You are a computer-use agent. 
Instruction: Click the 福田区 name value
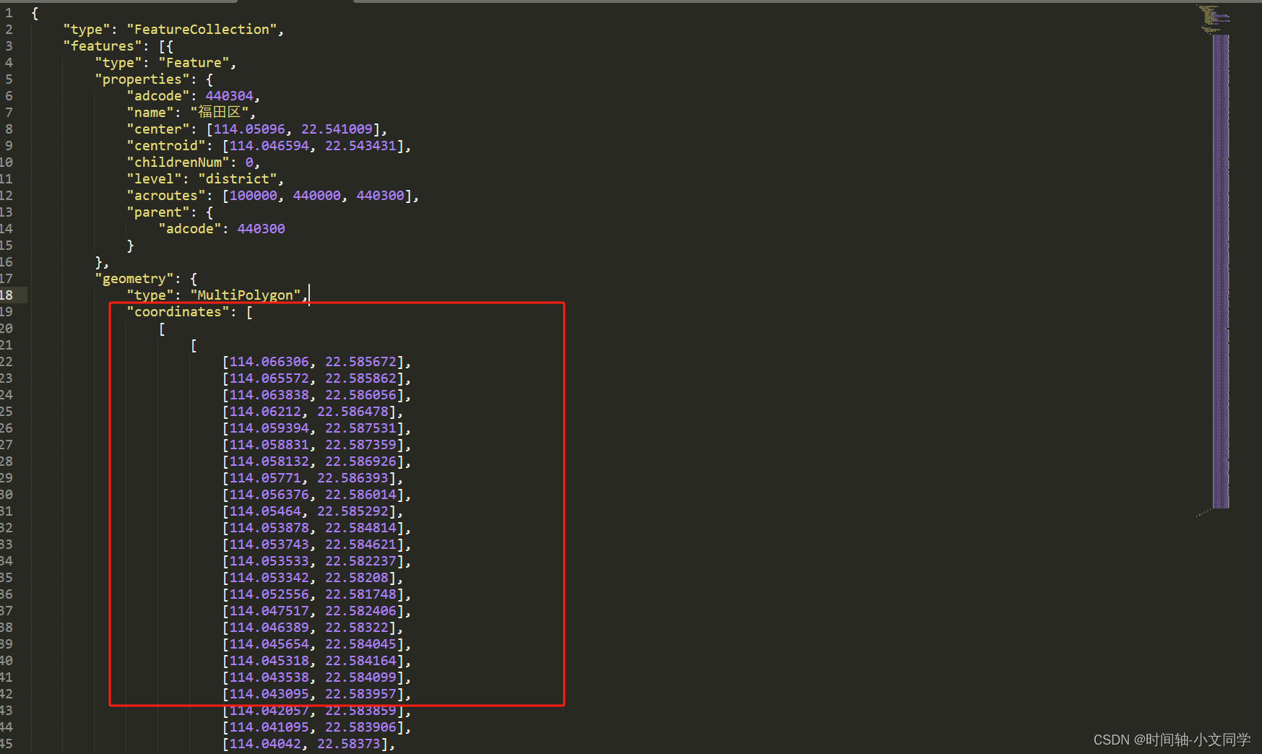[x=219, y=113]
